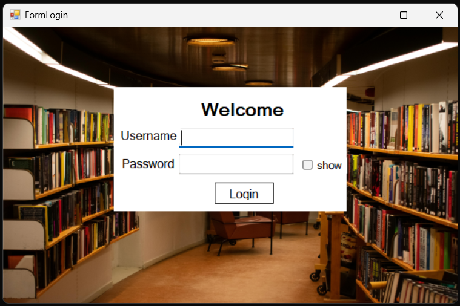The height and width of the screenshot is (306, 460).
Task: Select the Password input box
Action: tap(236, 164)
